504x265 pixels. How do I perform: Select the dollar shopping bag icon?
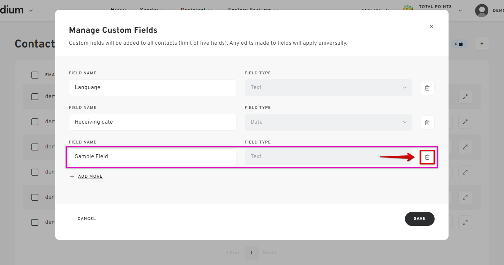pos(459,44)
